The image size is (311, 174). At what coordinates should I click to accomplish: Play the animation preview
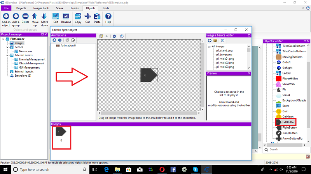tap(114, 36)
